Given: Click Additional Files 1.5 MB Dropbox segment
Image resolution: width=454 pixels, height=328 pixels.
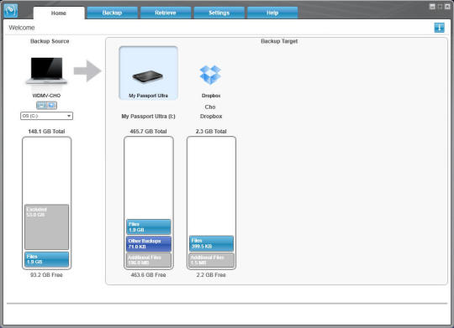Looking at the screenshot, I should click(211, 260).
